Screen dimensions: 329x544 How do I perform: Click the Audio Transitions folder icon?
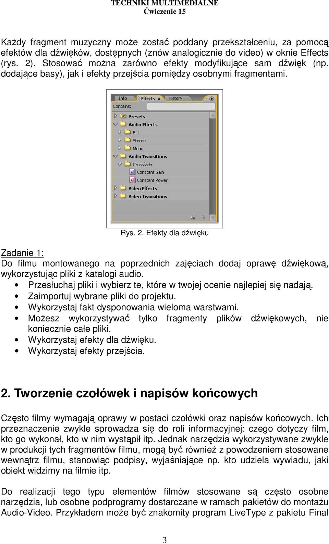(123, 156)
